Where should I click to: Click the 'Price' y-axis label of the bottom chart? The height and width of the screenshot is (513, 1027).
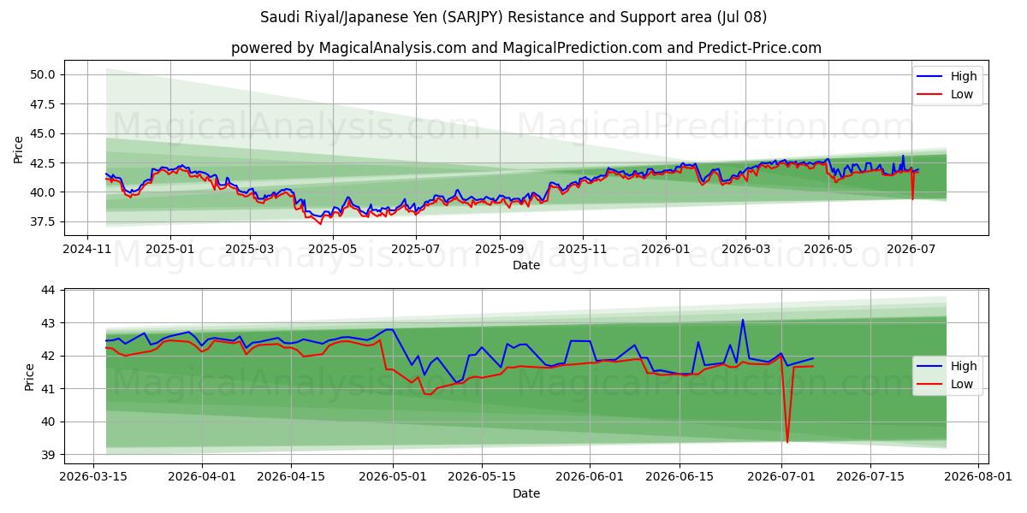pyautogui.click(x=30, y=377)
